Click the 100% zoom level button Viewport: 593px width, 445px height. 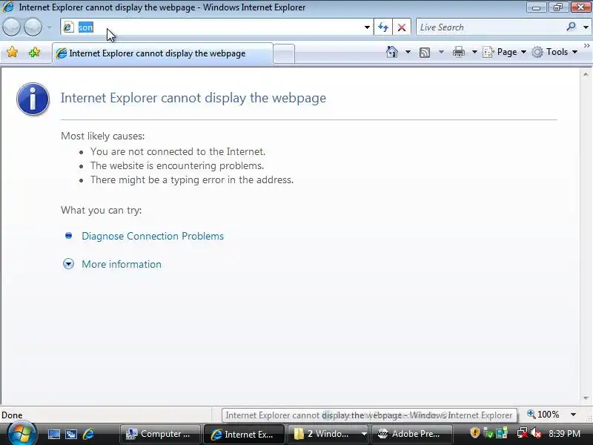tap(543, 415)
